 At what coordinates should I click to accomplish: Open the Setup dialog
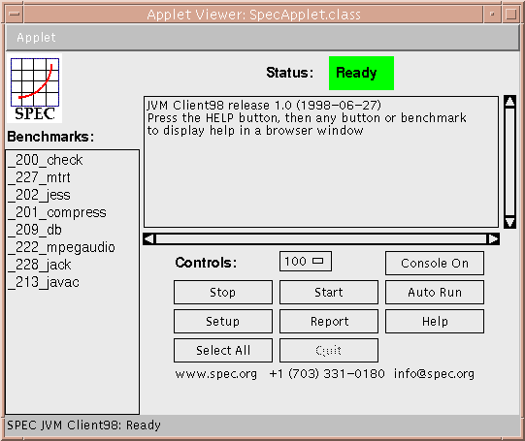click(x=223, y=322)
